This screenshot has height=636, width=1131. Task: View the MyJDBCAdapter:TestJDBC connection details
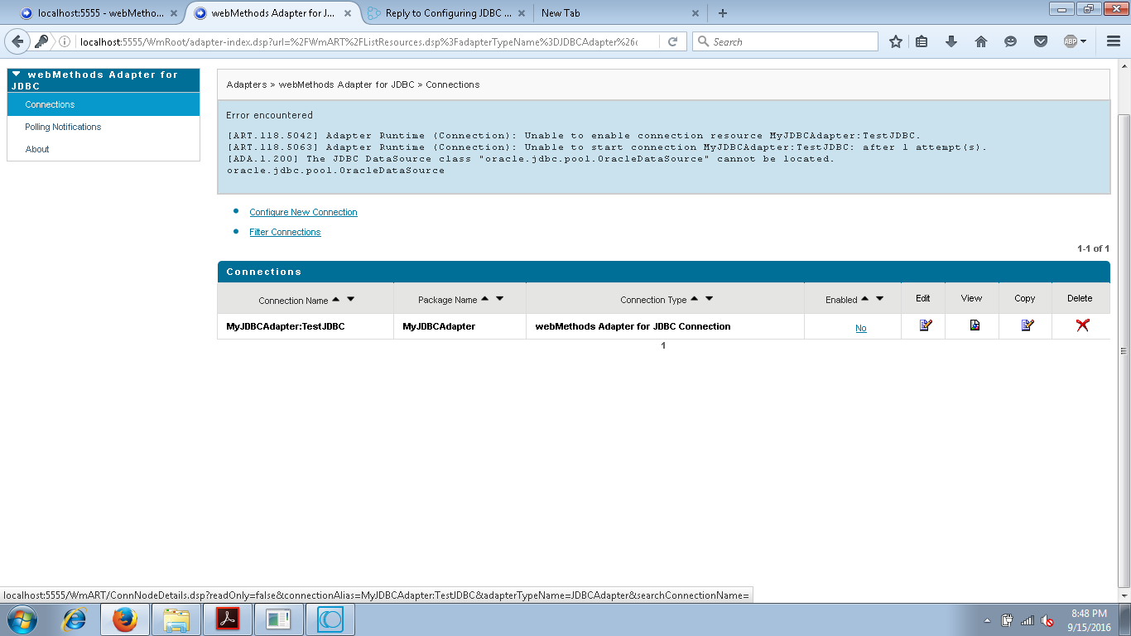975,325
